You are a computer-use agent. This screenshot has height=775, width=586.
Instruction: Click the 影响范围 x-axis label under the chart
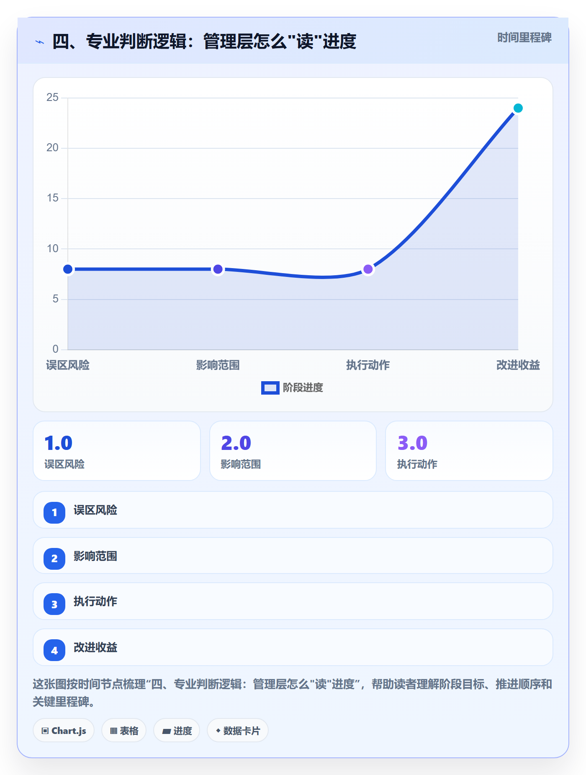pyautogui.click(x=218, y=365)
